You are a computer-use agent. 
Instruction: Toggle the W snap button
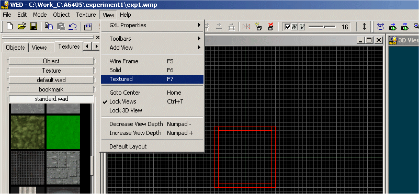click(x=295, y=27)
